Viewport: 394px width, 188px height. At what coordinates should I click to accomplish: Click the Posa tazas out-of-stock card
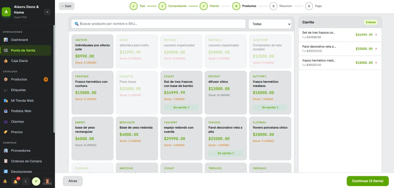(x=137, y=93)
